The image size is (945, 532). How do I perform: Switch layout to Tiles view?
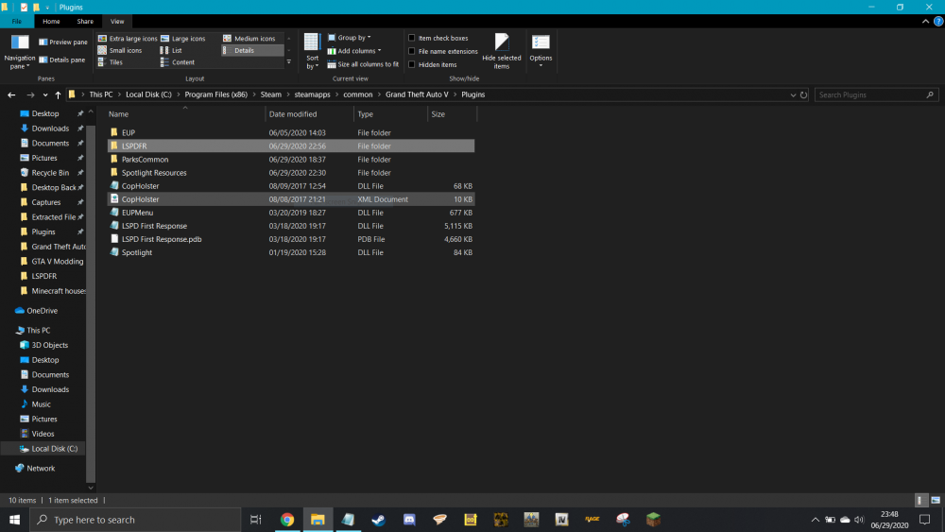111,62
